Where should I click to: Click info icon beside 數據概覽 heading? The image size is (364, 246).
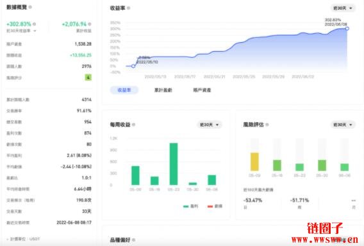(x=30, y=7)
